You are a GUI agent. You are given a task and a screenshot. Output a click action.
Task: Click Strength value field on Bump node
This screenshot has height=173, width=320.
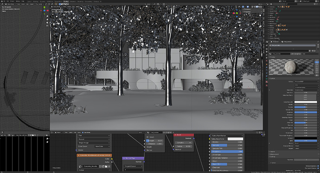(154, 141)
